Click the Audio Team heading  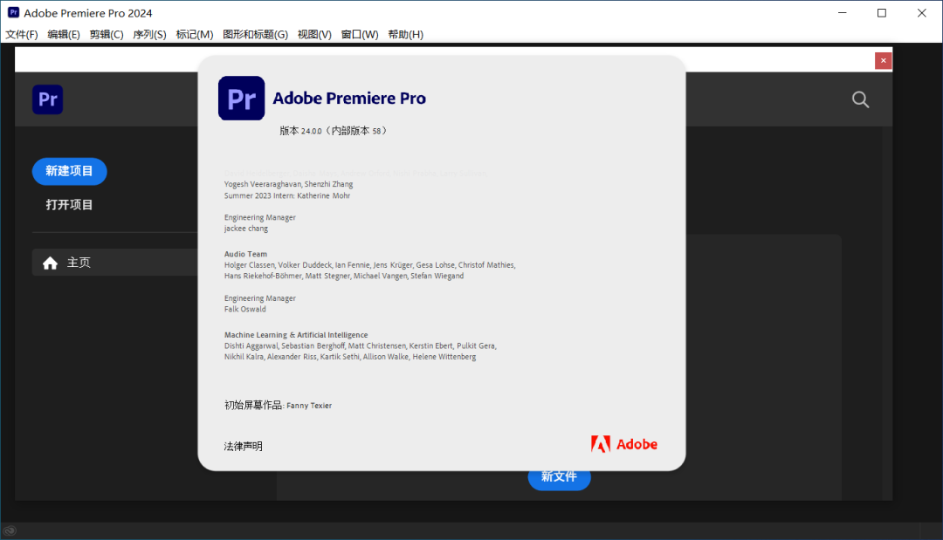(245, 254)
